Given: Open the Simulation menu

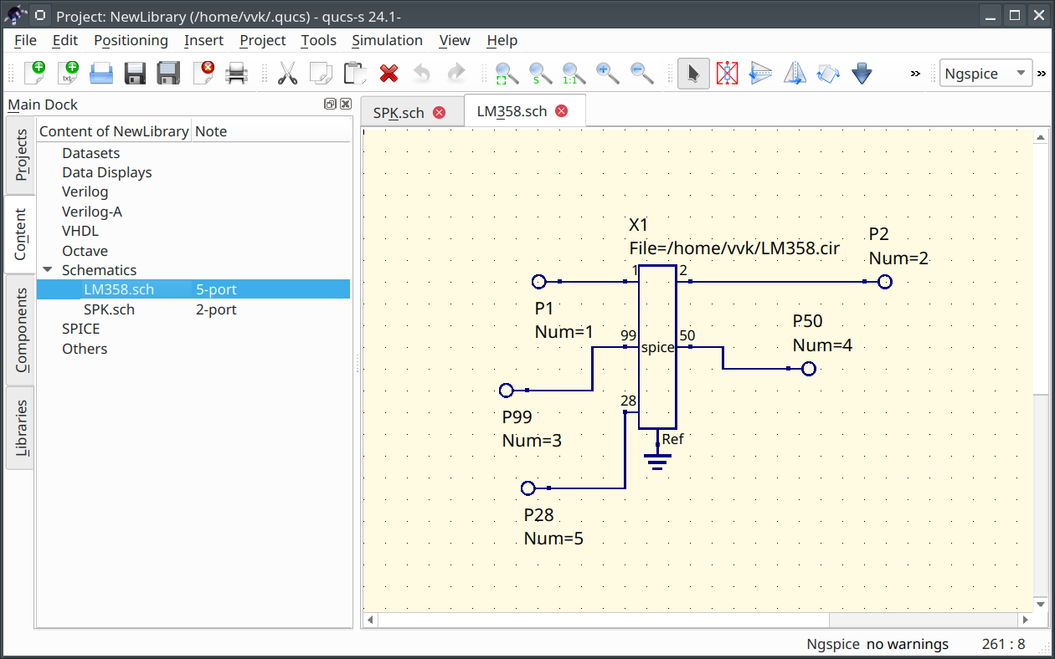Looking at the screenshot, I should [x=387, y=40].
